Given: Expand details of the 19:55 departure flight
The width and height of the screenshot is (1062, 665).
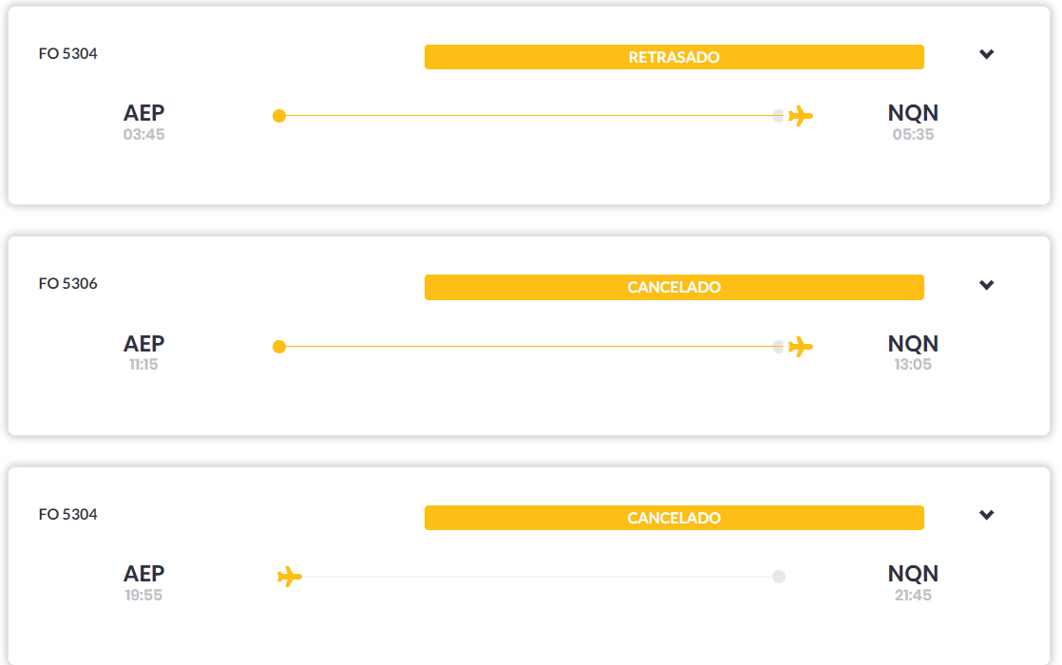Looking at the screenshot, I should point(987,515).
